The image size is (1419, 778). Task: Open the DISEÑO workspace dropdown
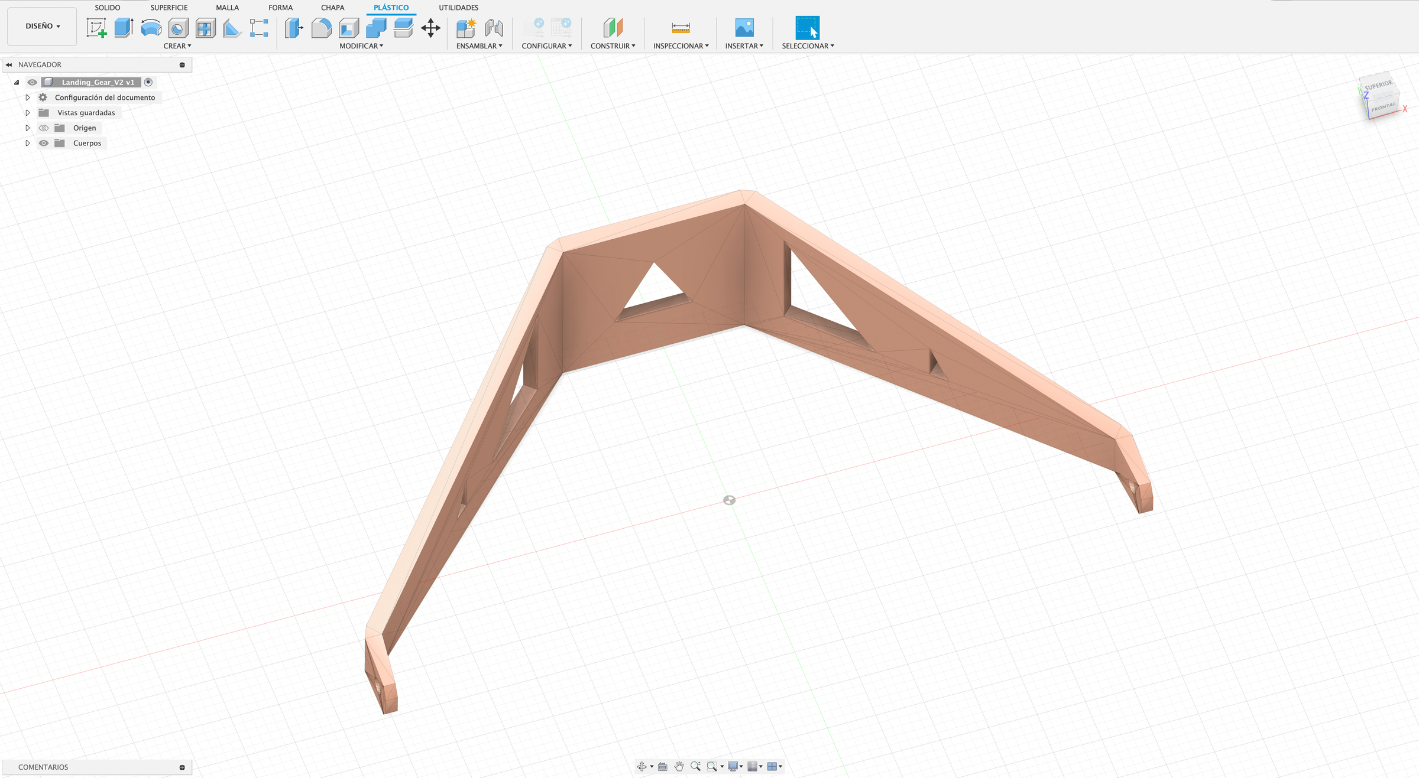coord(43,26)
